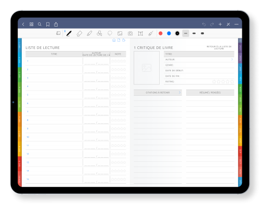Undo the last stroke

pyautogui.click(x=204, y=24)
